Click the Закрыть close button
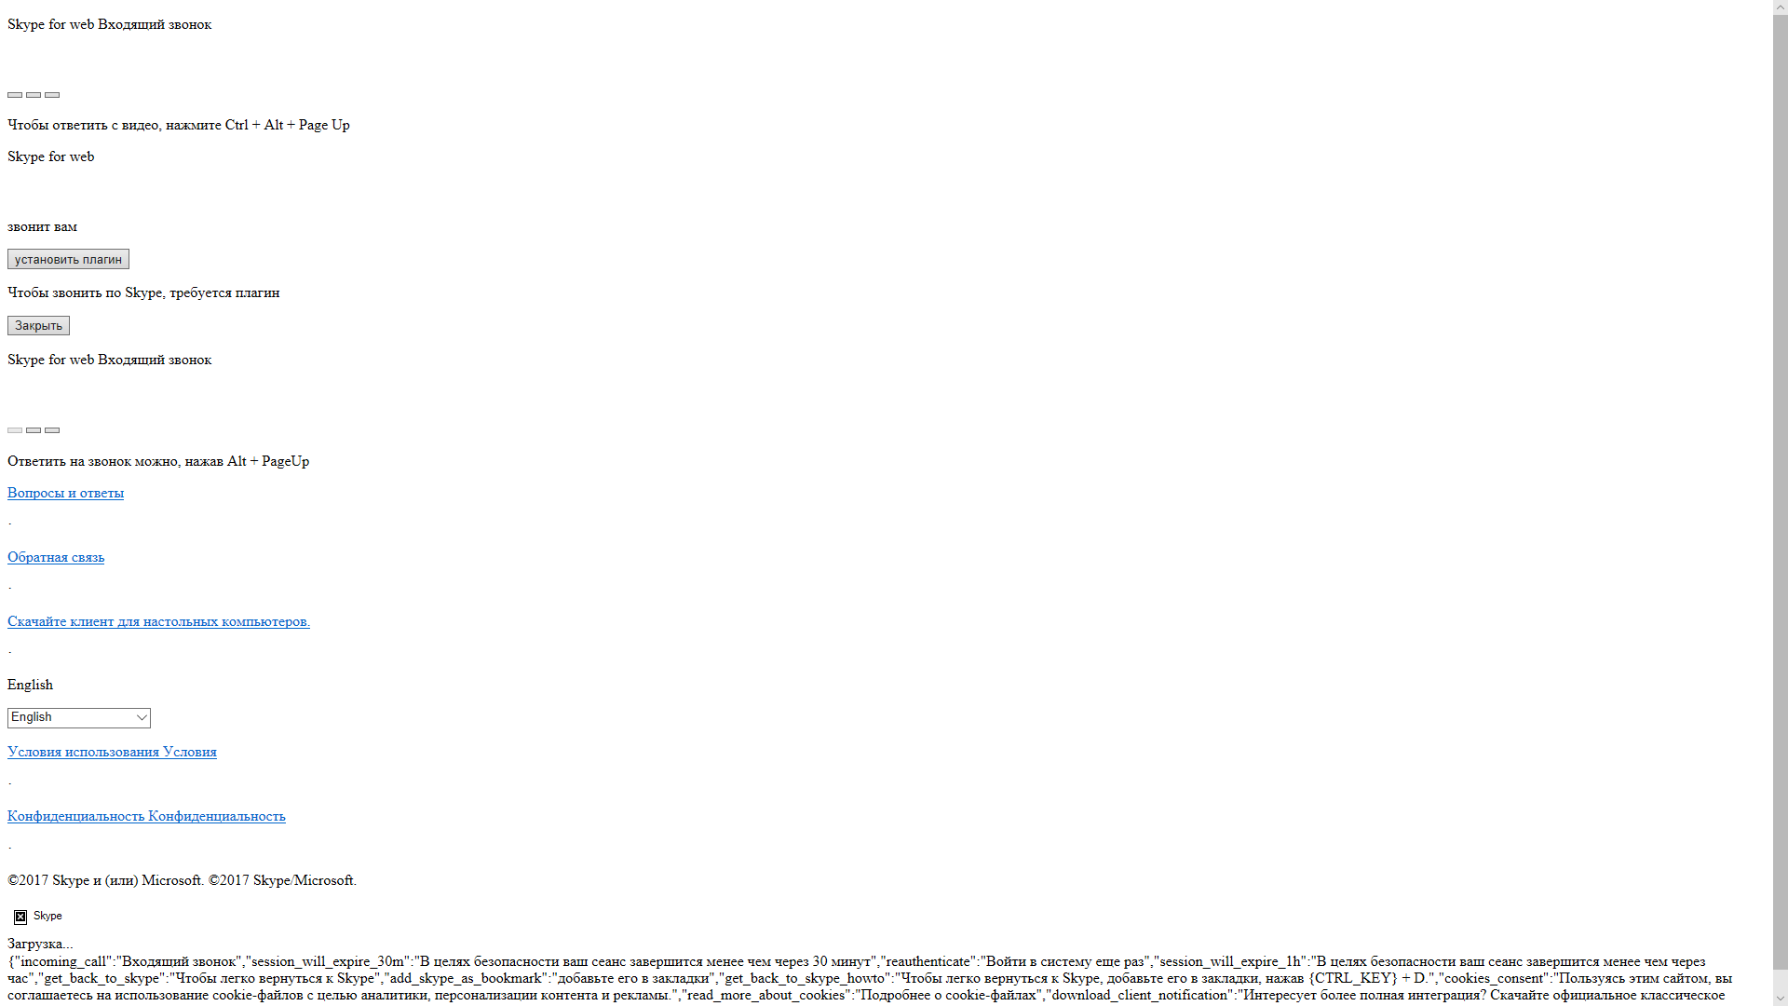This screenshot has height=1006, width=1788. (38, 325)
